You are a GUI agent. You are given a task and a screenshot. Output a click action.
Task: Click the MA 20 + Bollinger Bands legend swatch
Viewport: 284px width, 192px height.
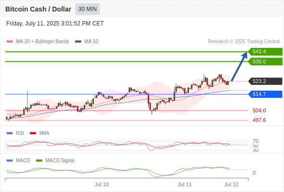[x=10, y=42]
